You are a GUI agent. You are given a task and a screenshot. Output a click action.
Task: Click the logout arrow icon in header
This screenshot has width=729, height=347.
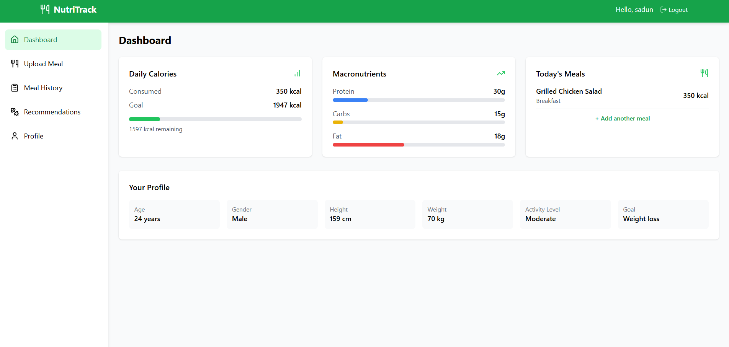click(x=664, y=10)
